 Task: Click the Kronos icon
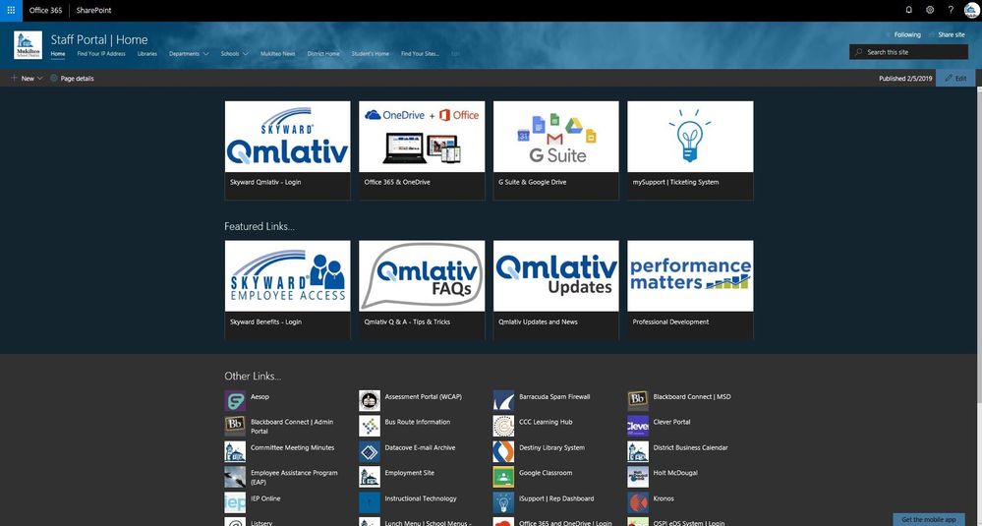[x=638, y=502]
